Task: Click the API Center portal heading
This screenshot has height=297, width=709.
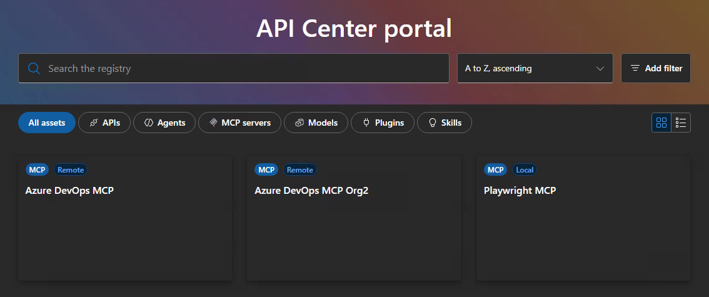Action: pyautogui.click(x=354, y=29)
